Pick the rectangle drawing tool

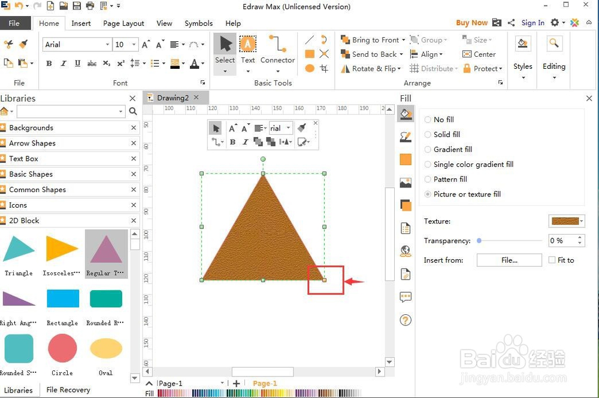pos(310,54)
